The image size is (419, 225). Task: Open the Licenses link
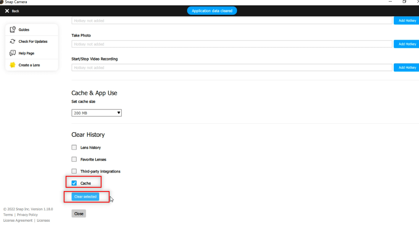click(x=43, y=220)
